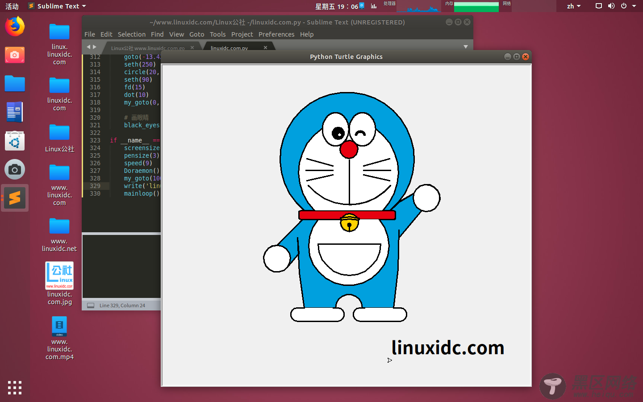Image resolution: width=643 pixels, height=402 pixels.
Task: Open the File menu
Action: [90, 34]
